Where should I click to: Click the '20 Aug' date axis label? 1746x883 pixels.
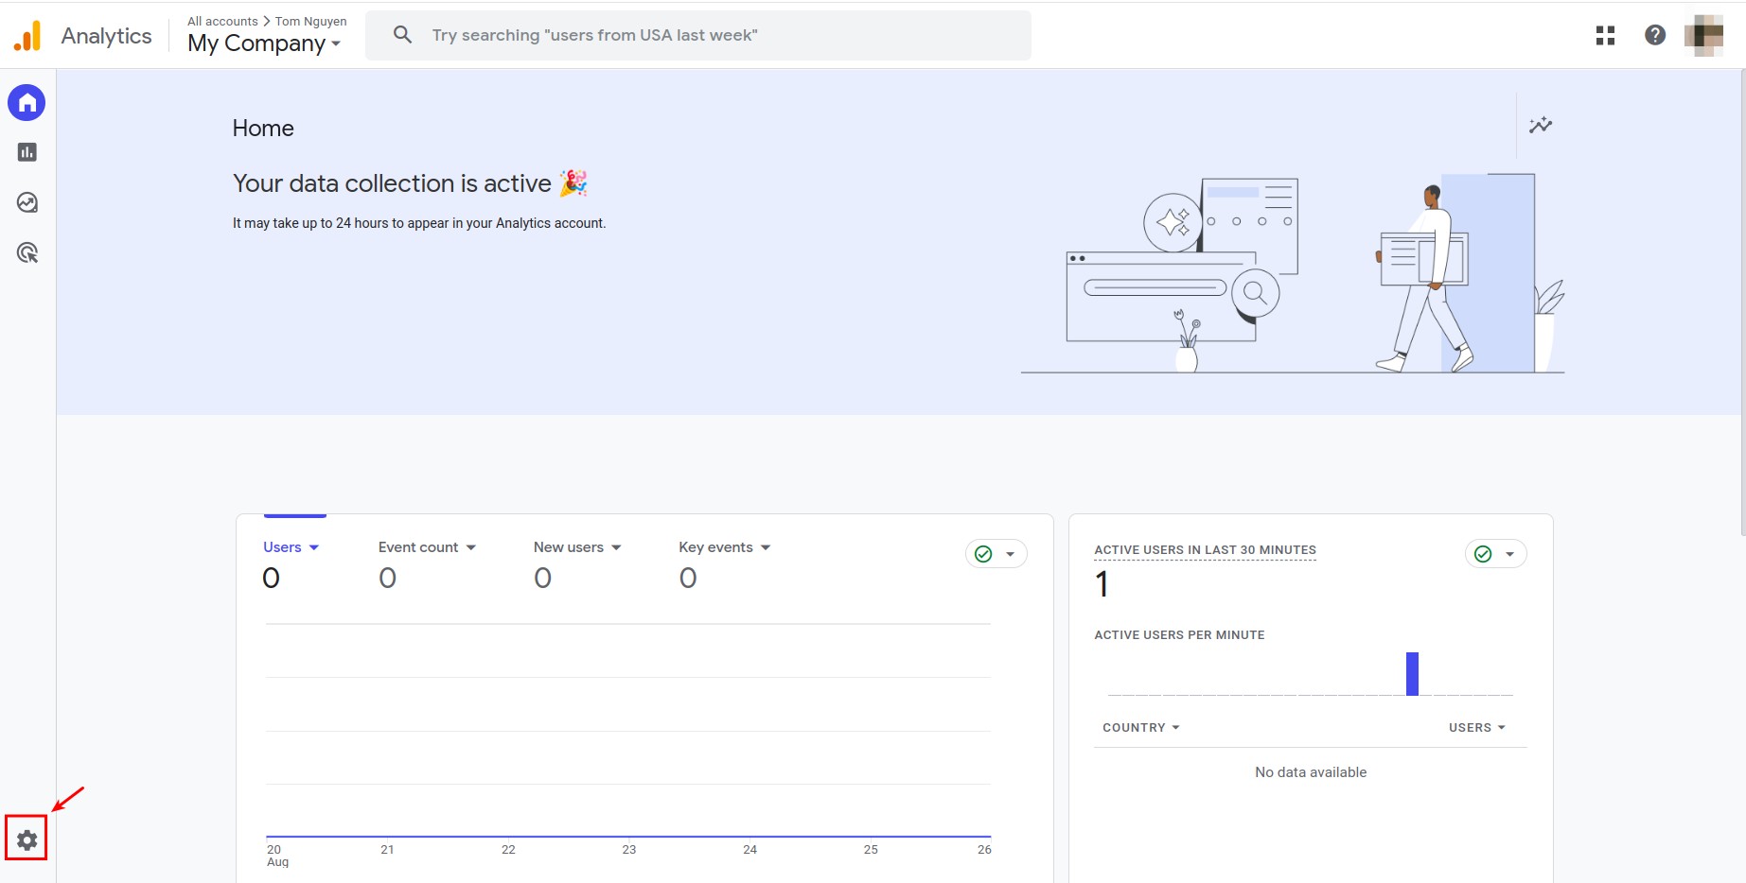point(277,856)
